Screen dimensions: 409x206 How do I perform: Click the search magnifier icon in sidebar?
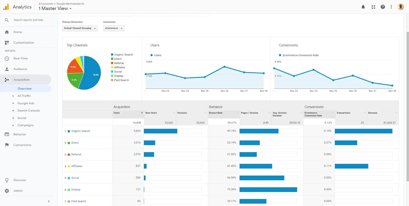[7, 20]
